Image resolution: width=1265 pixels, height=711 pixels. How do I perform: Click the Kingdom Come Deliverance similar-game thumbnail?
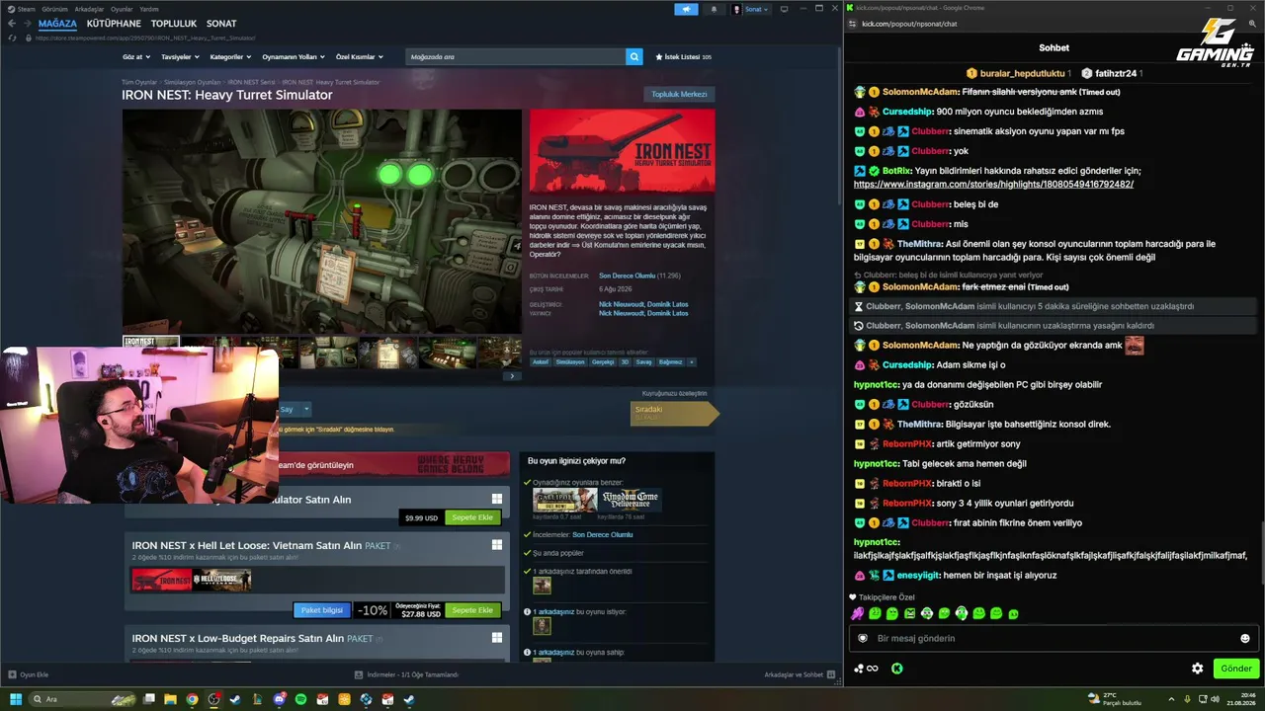(630, 500)
